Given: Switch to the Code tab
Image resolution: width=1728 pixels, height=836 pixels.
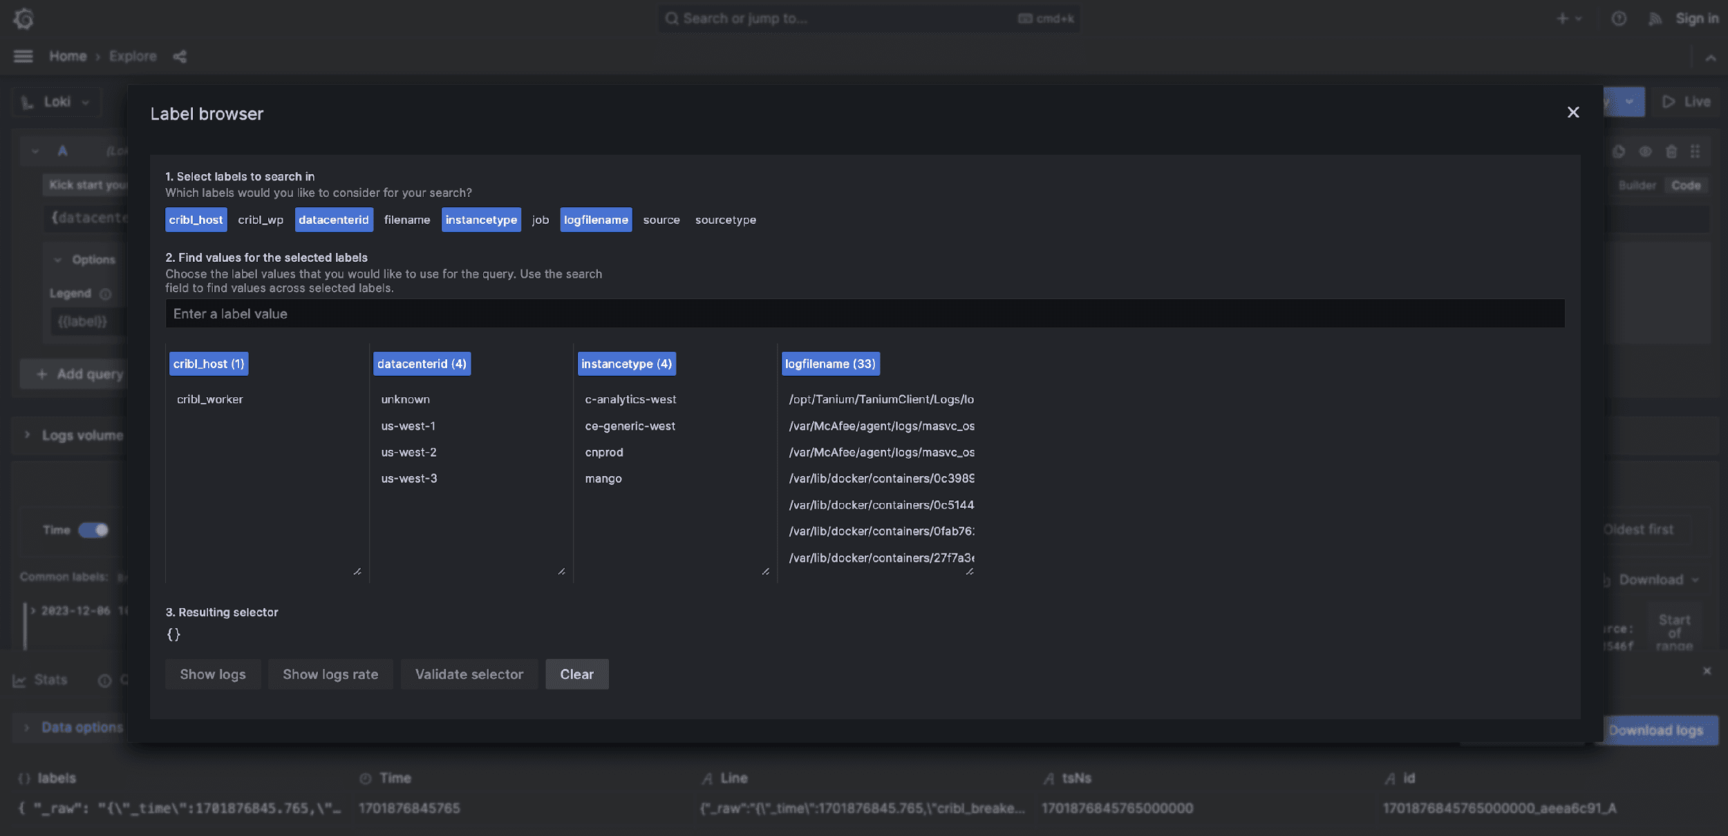Looking at the screenshot, I should pyautogui.click(x=1686, y=185).
